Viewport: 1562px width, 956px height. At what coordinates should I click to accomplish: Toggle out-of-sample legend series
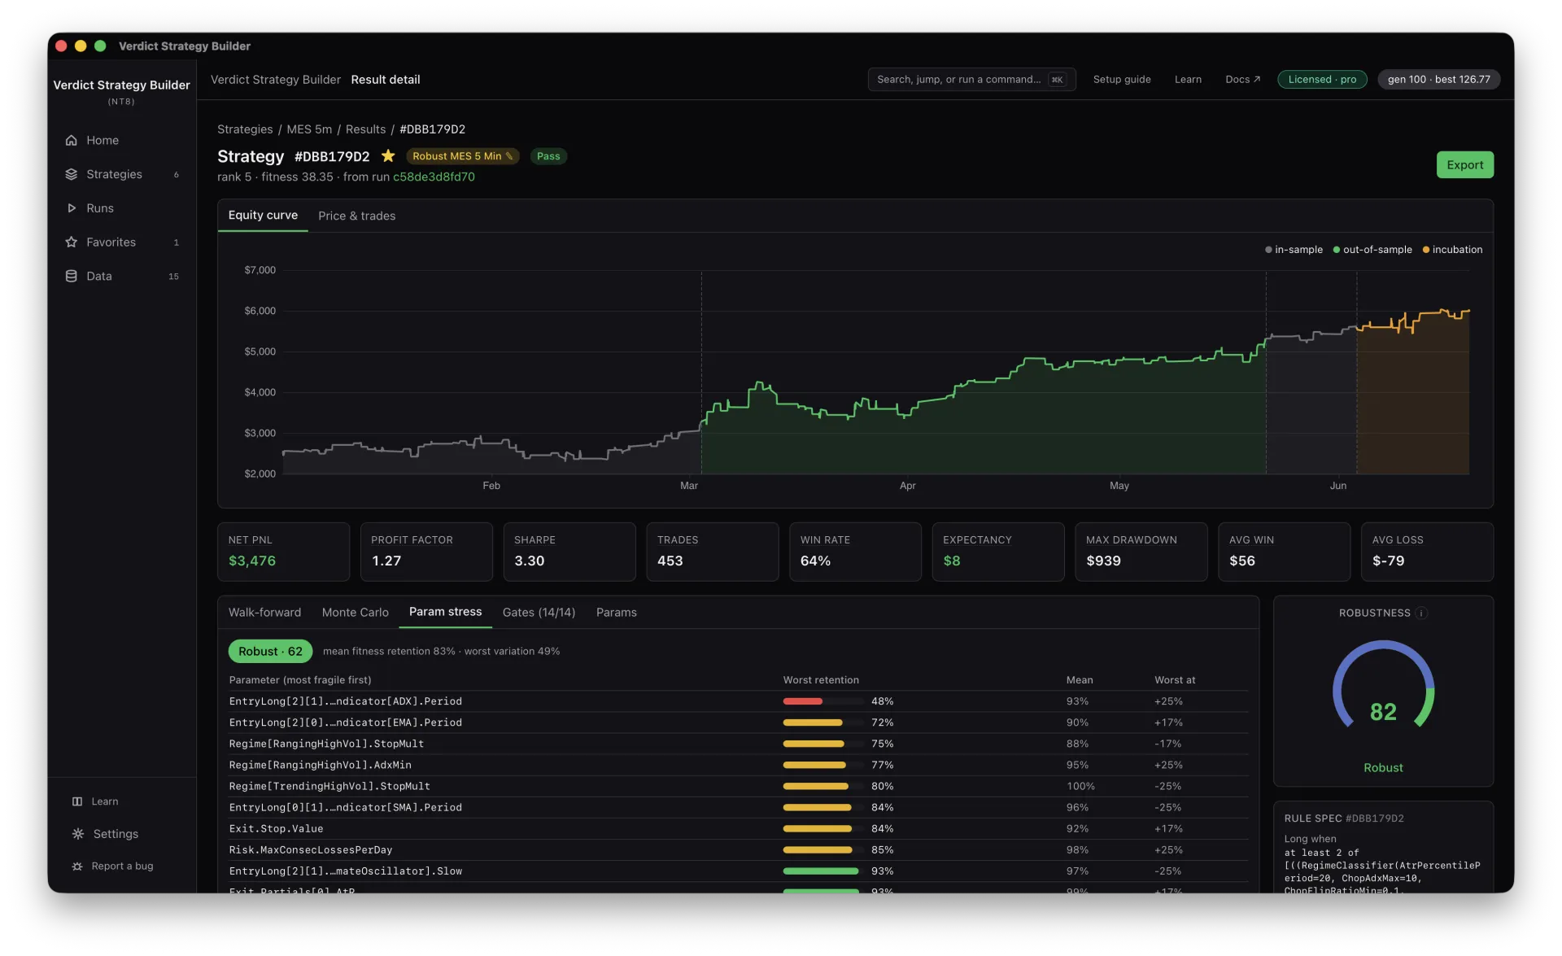click(1372, 250)
